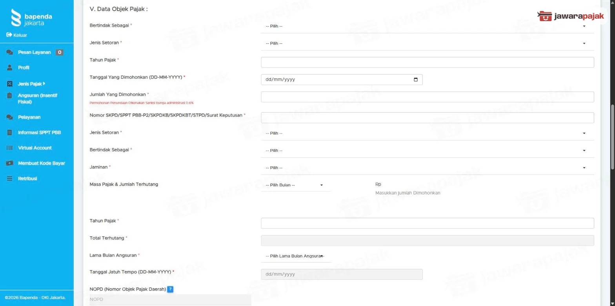Go to Retribusi link

point(27,178)
